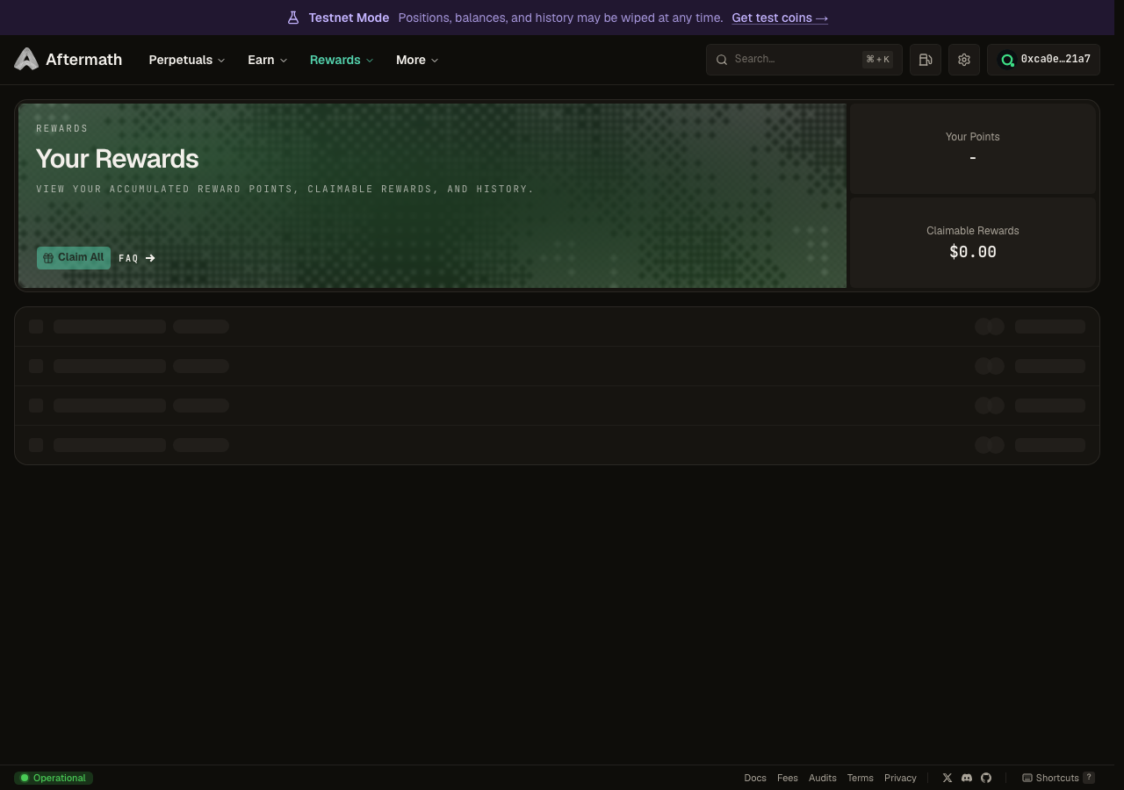The image size is (1124, 790).
Task: Open the wallet 0xca0e…21a7 account button
Action: coord(1043,60)
